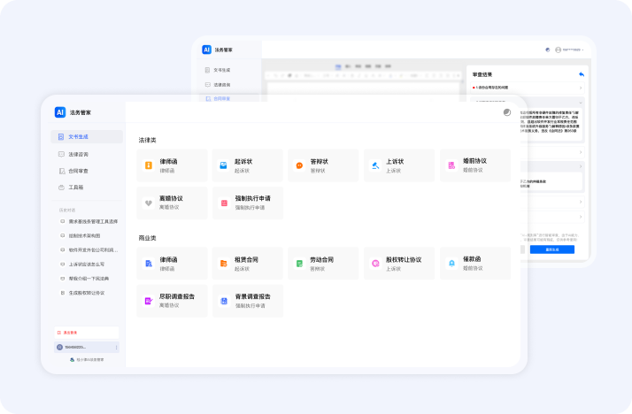Screen dimensions: 632x414
Task: Click the blue 起诉状 card icon
Action: (x=223, y=165)
